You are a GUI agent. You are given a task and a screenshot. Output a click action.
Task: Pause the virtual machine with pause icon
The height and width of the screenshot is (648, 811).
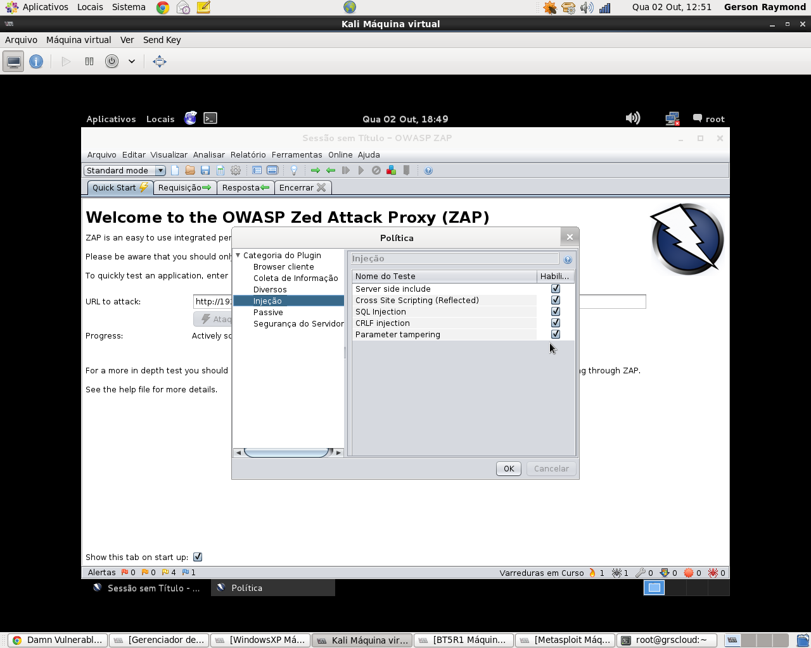(x=89, y=61)
